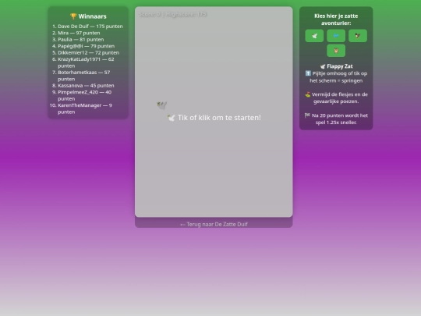Choose the white dove adventurer
The image size is (421, 316).
(x=314, y=36)
